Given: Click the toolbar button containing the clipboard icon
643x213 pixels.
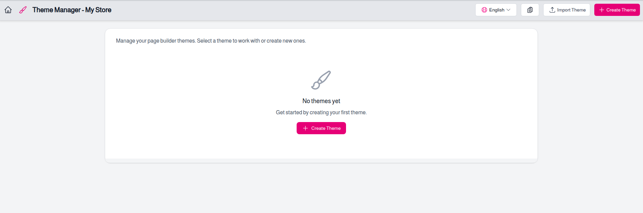Looking at the screenshot, I should pos(530,10).
